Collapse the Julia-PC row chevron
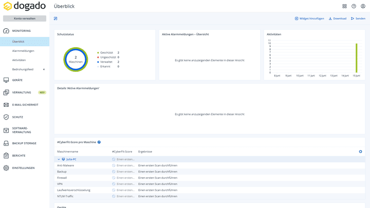Viewport: 370px width, 208px height. point(59,159)
